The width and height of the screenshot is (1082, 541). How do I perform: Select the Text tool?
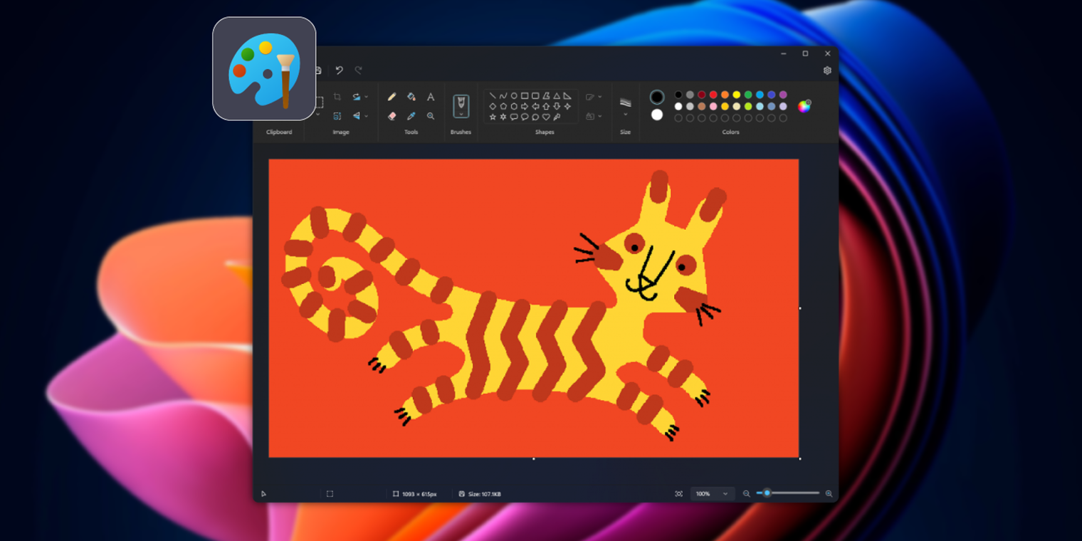(x=431, y=97)
